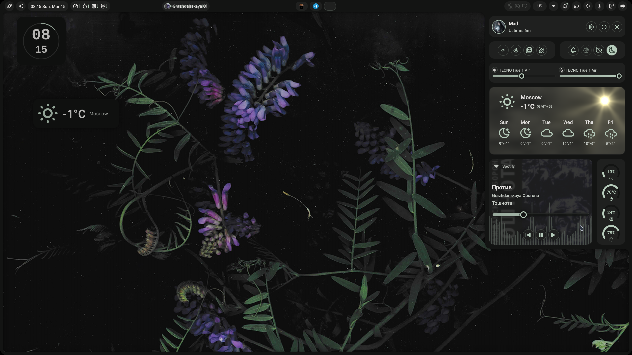The image size is (632, 355).
Task: Toggle Wi-Fi in quick settings
Action: (x=503, y=50)
